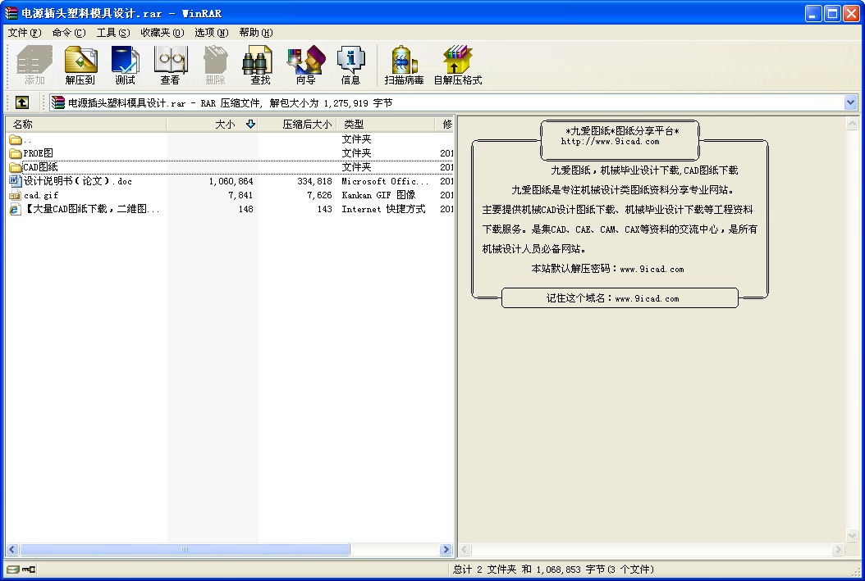
Task: Click the 添加 (Add) toolbar icon
Action: click(x=34, y=65)
